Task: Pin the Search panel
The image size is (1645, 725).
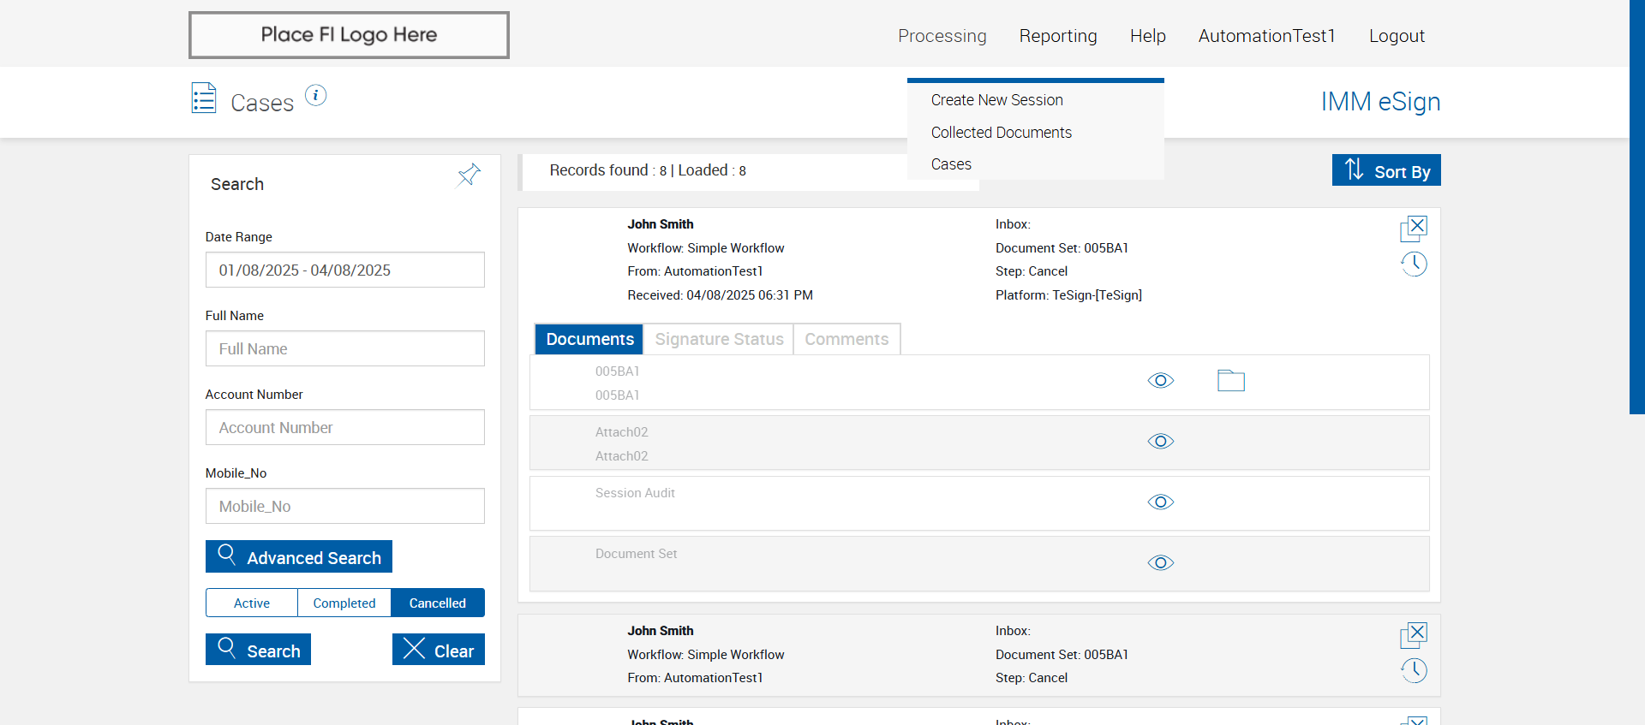Action: point(469,175)
